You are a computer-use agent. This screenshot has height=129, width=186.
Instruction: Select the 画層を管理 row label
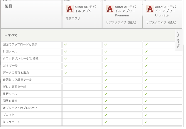pos(10,101)
